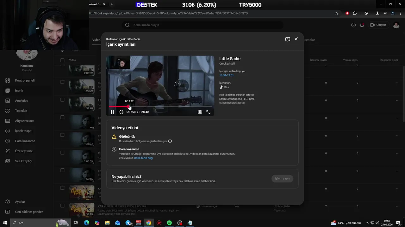The height and width of the screenshot is (227, 405).
Task: Open Analytics from the sidebar
Action: coord(22,101)
